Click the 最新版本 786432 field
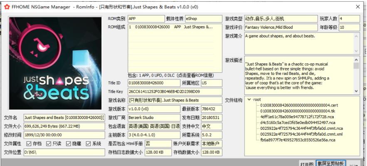 [212, 109]
